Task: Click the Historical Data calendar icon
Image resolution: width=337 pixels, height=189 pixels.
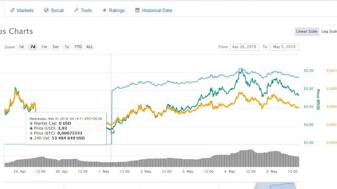Action: pyautogui.click(x=137, y=10)
